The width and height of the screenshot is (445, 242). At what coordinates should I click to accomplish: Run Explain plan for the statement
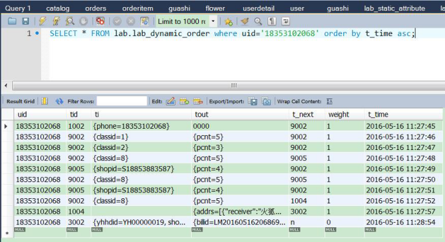[70, 21]
